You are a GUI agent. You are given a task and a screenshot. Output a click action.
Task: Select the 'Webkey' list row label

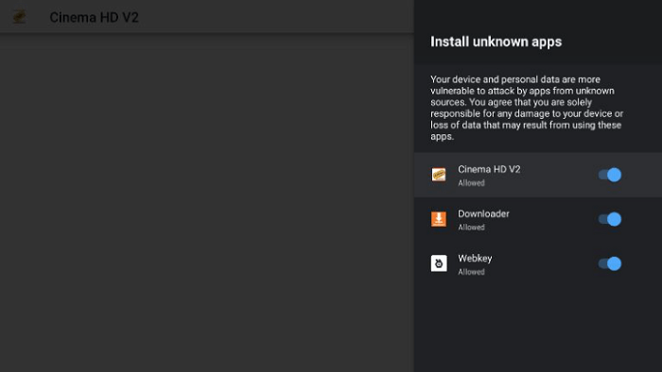click(475, 259)
